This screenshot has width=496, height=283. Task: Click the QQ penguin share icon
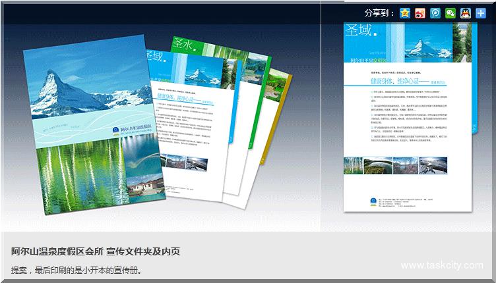tap(466, 13)
